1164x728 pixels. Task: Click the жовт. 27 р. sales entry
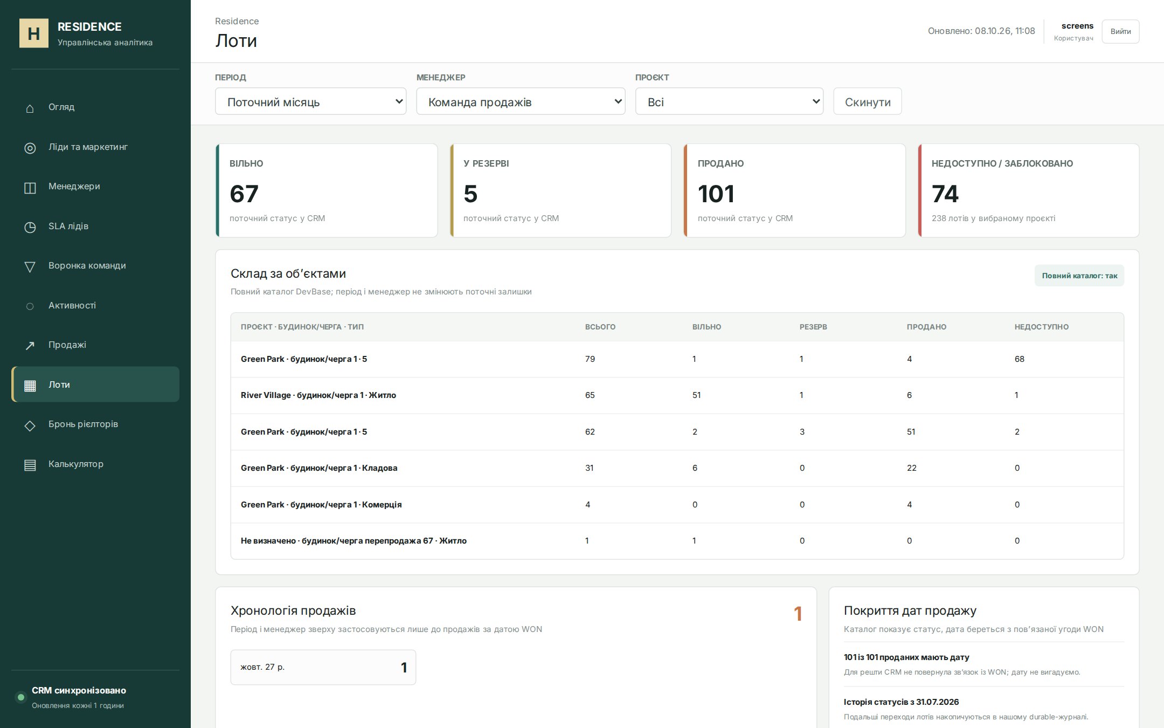click(323, 667)
